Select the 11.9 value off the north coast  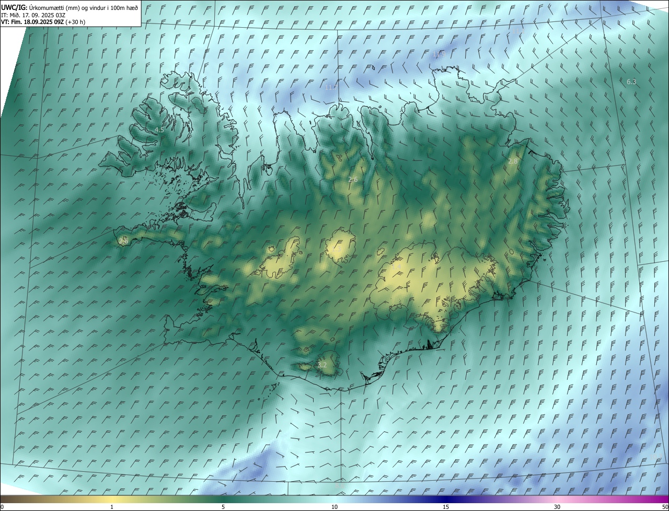(x=439, y=54)
